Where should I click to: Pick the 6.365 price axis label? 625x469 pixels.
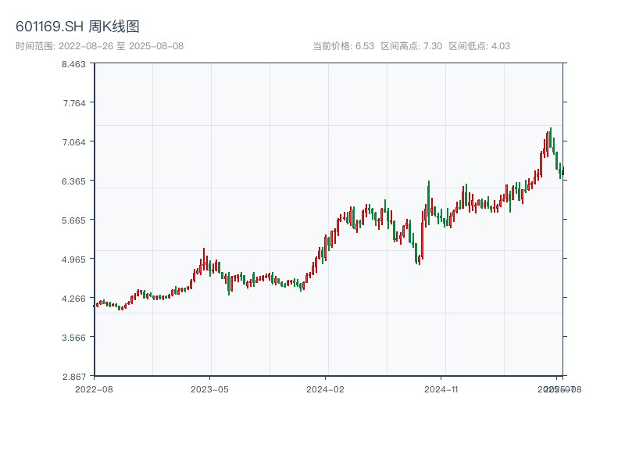click(x=73, y=181)
